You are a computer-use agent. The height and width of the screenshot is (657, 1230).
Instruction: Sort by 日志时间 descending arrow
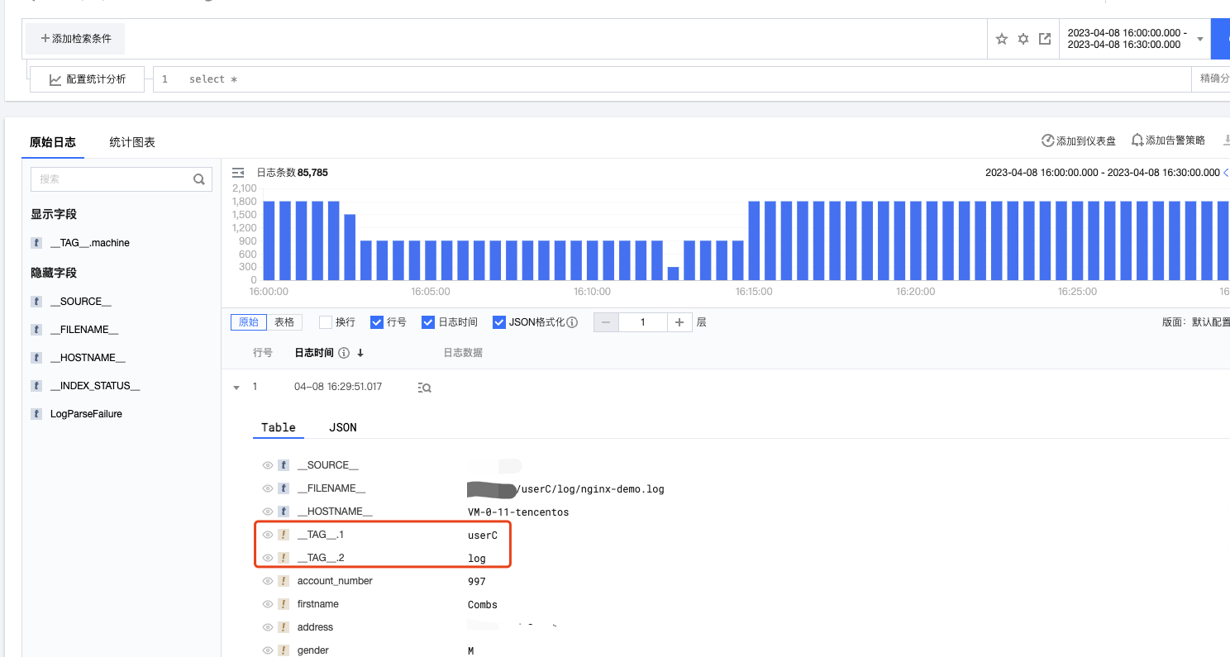(360, 353)
